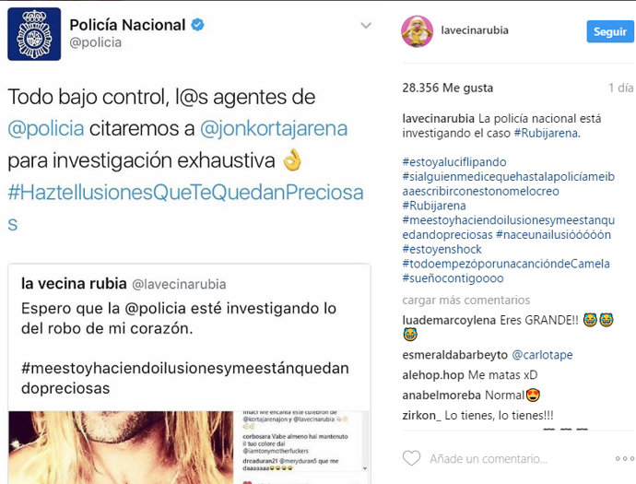Open the tweet options chevron

(x=366, y=26)
